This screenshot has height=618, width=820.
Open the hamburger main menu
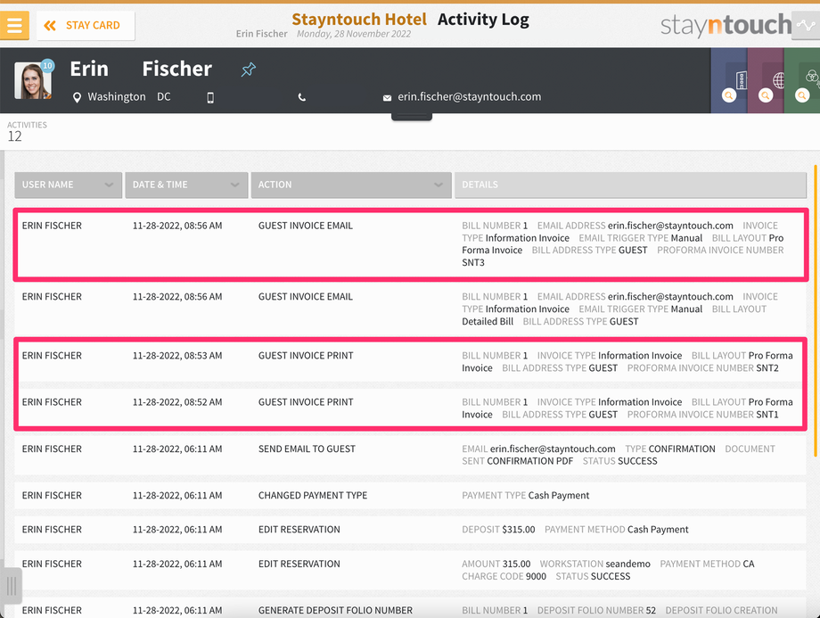click(14, 25)
